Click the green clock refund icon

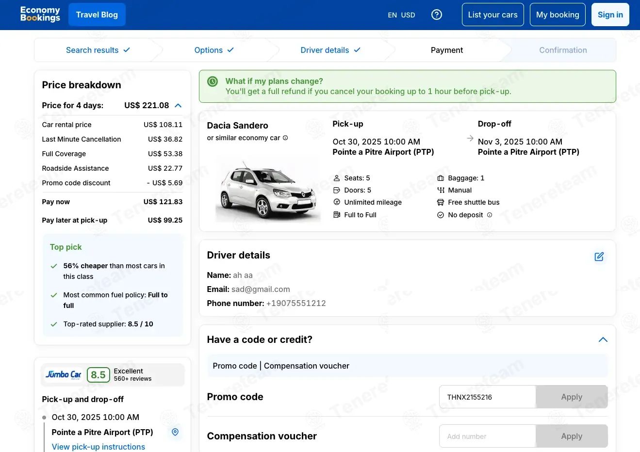[213, 81]
